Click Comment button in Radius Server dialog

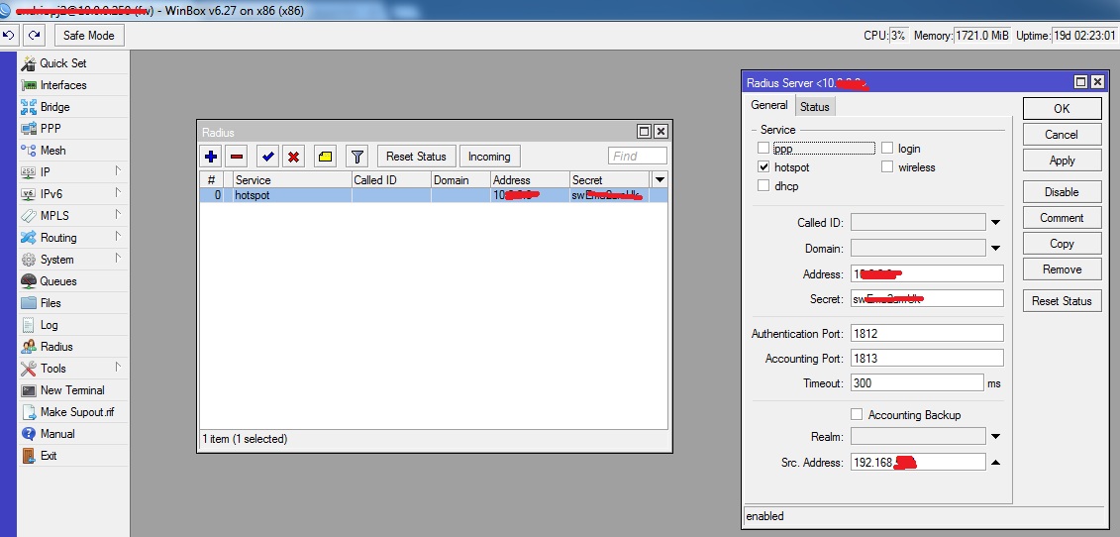pos(1063,218)
